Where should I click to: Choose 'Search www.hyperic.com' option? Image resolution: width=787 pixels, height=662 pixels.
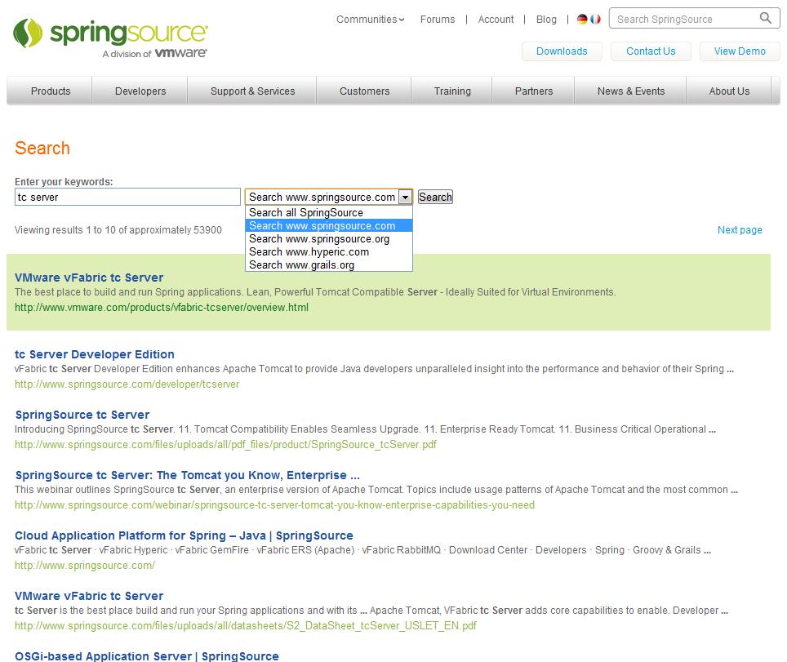(329, 252)
